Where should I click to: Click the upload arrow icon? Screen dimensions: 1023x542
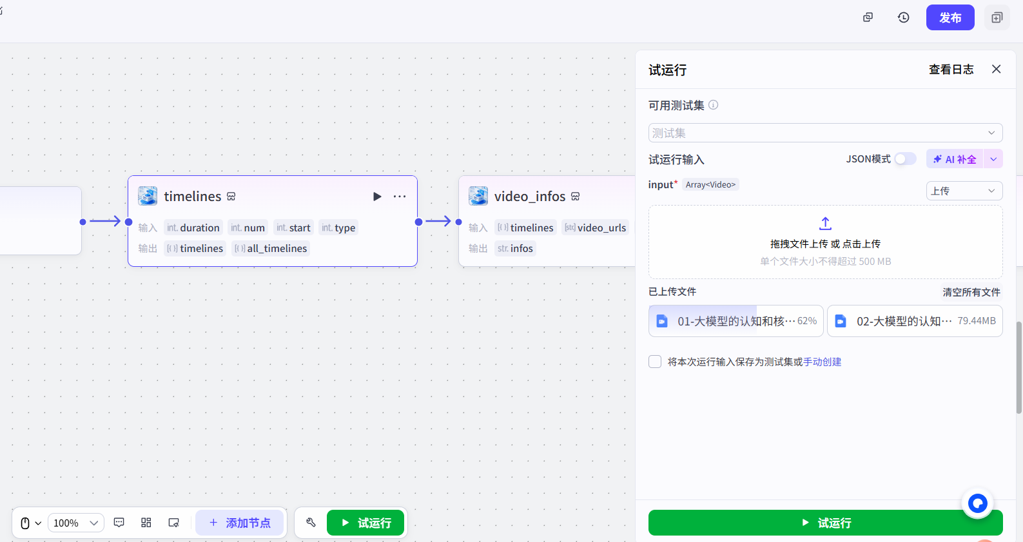pos(825,224)
